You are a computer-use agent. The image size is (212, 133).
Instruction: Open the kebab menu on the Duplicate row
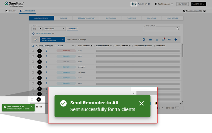pyautogui.click(x=47, y=51)
